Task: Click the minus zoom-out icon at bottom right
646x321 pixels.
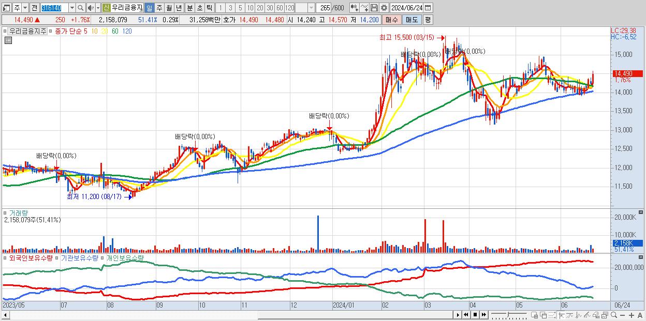Action: (622, 315)
